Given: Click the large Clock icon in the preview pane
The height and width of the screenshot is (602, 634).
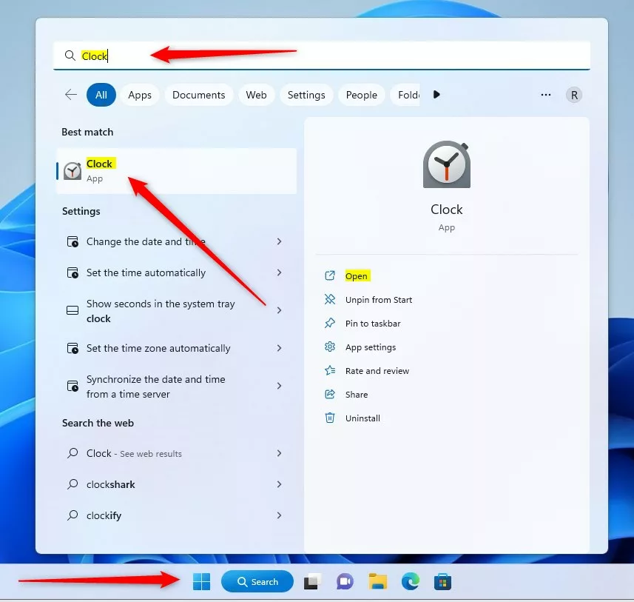Looking at the screenshot, I should pos(446,164).
